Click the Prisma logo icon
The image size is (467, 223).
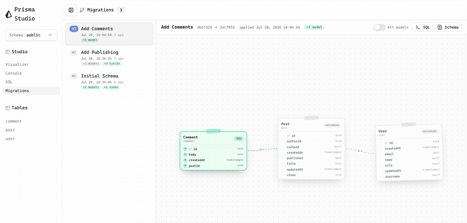[x=9, y=14]
